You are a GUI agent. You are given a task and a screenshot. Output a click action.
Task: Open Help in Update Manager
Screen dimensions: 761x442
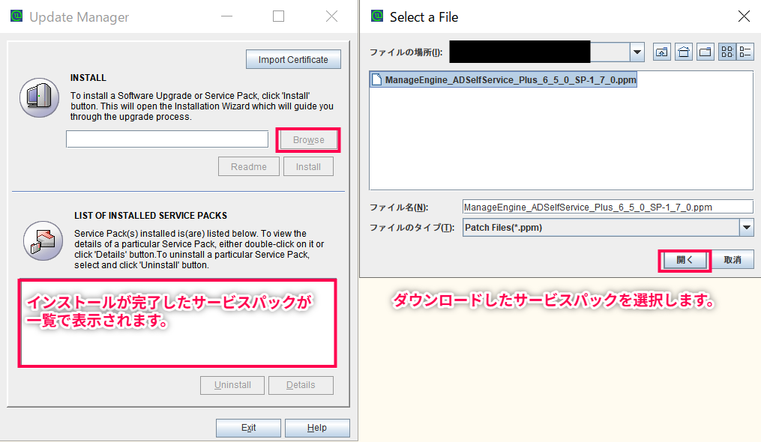pos(317,428)
